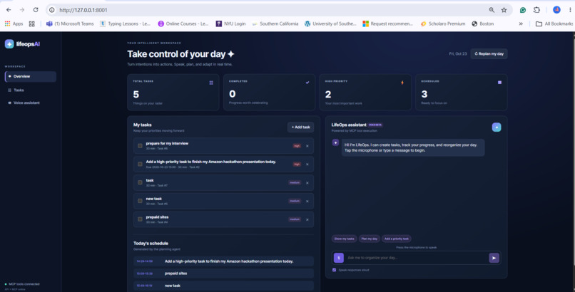The image size is (575, 292).
Task: Open the Apps bookmark shortcut
Action: 14,24
